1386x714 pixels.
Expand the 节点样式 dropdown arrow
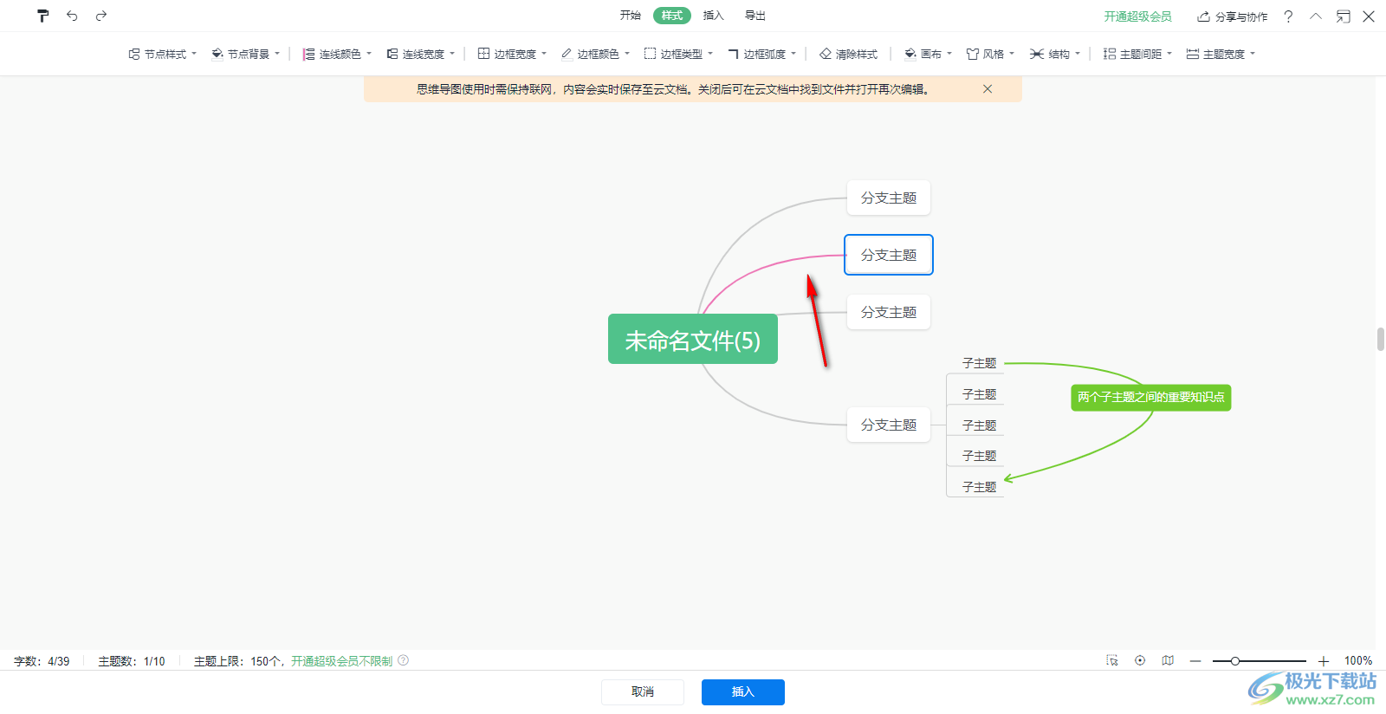click(194, 54)
